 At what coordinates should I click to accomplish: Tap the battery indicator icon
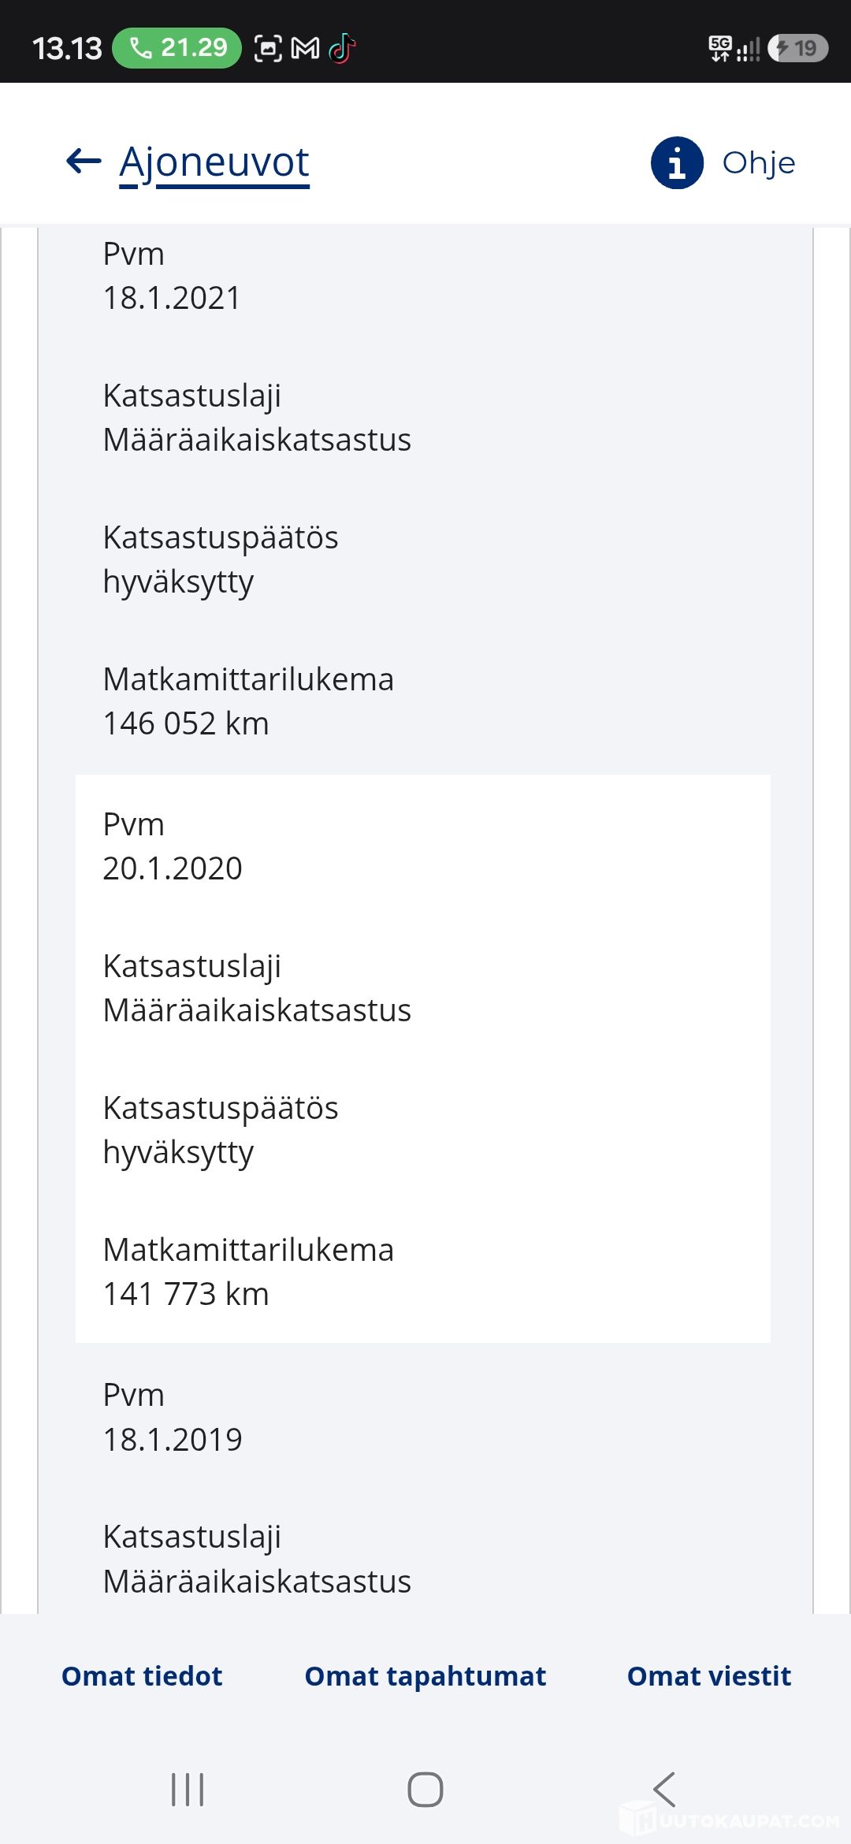[797, 48]
